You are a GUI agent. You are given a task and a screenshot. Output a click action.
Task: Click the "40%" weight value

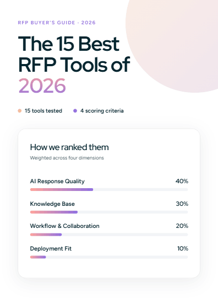[x=182, y=181]
